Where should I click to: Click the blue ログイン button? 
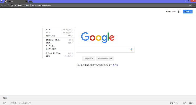(x=188, y=11)
